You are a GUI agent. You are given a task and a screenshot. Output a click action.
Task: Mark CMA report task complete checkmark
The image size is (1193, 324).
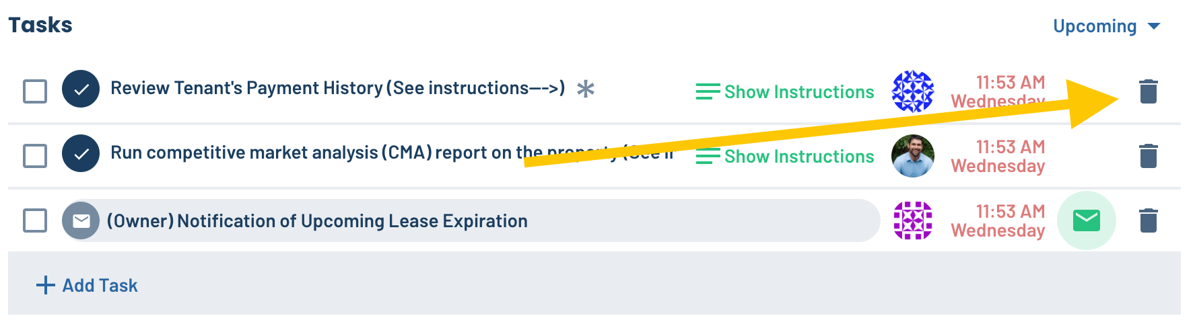pyautogui.click(x=81, y=153)
